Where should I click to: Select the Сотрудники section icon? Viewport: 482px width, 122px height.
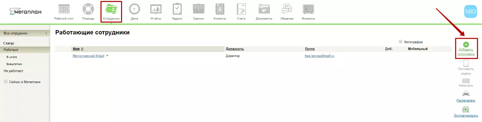pos(111,9)
